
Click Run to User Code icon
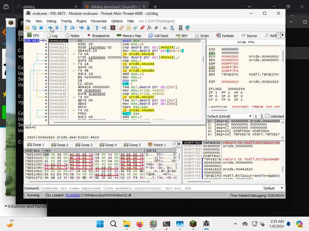coord(104,28)
